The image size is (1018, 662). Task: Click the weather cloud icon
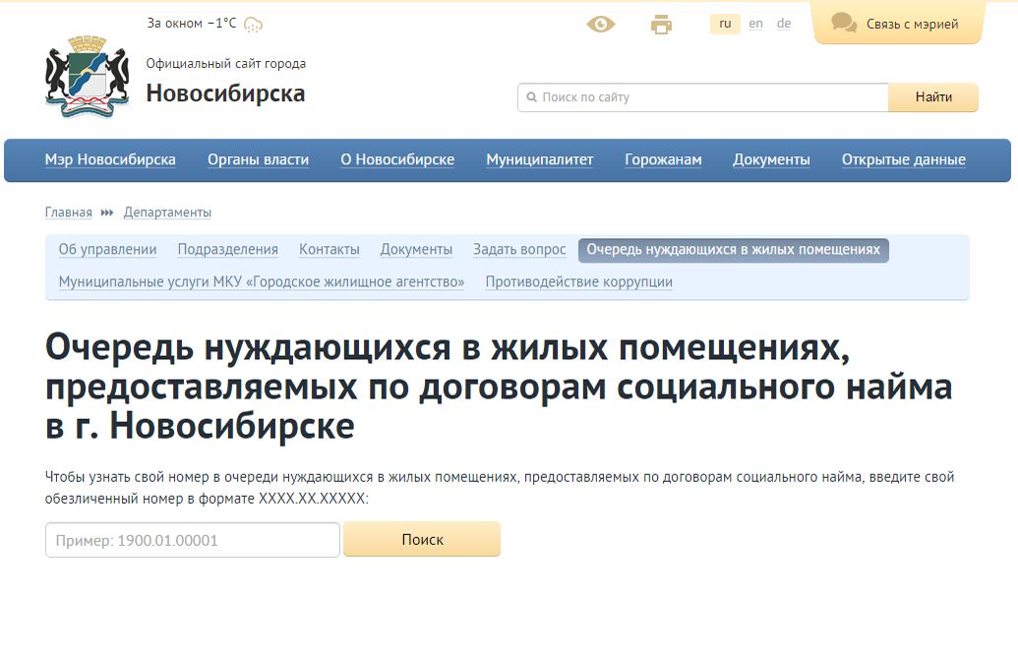(x=253, y=25)
